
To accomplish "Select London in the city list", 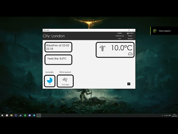I will (x=120, y=33).
